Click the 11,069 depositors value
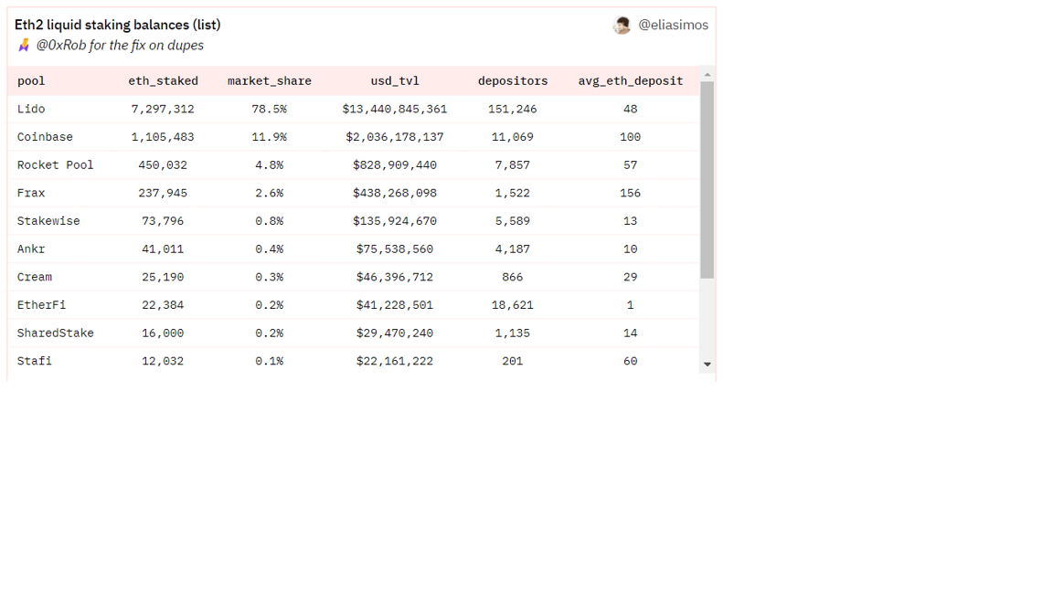 513,138
